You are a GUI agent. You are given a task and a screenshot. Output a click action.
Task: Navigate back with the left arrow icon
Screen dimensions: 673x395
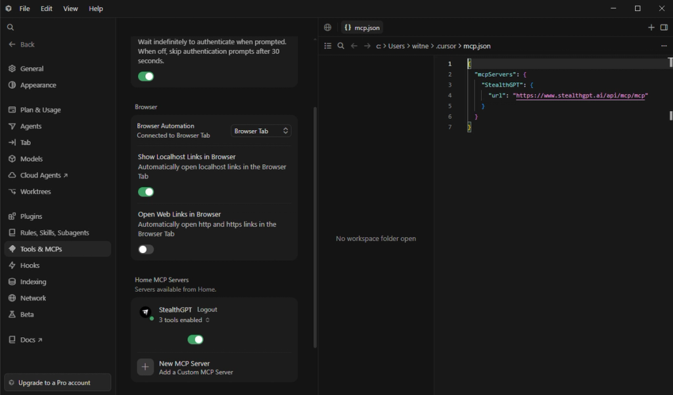coord(354,46)
